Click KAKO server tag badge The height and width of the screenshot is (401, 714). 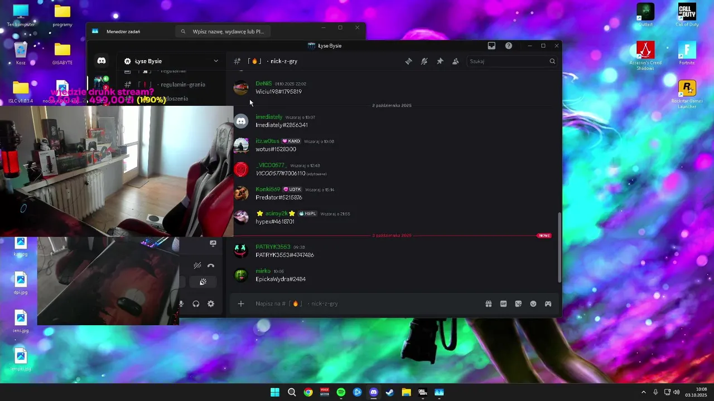coord(291,141)
